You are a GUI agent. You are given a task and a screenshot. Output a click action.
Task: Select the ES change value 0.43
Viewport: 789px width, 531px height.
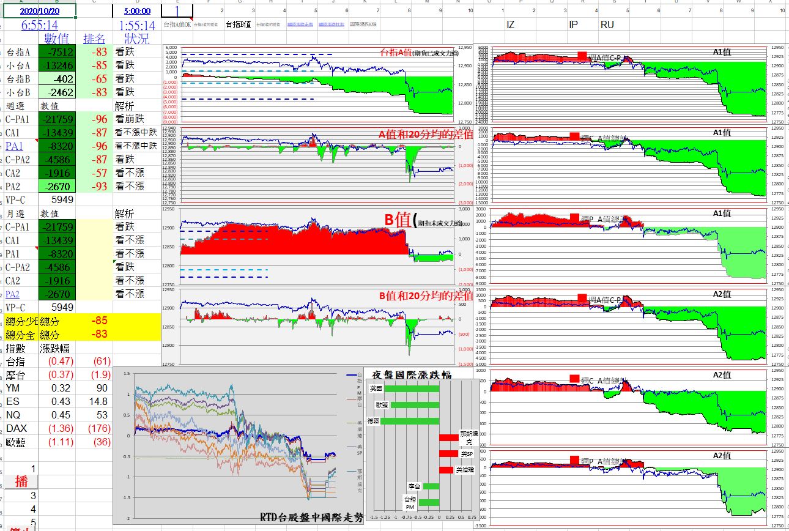[57, 401]
